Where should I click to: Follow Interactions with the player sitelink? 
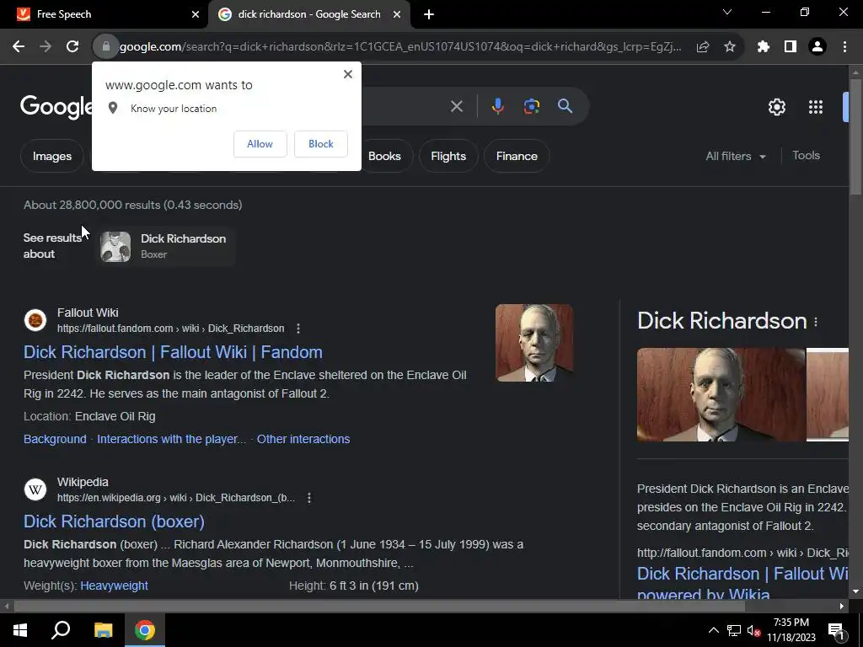171,439
